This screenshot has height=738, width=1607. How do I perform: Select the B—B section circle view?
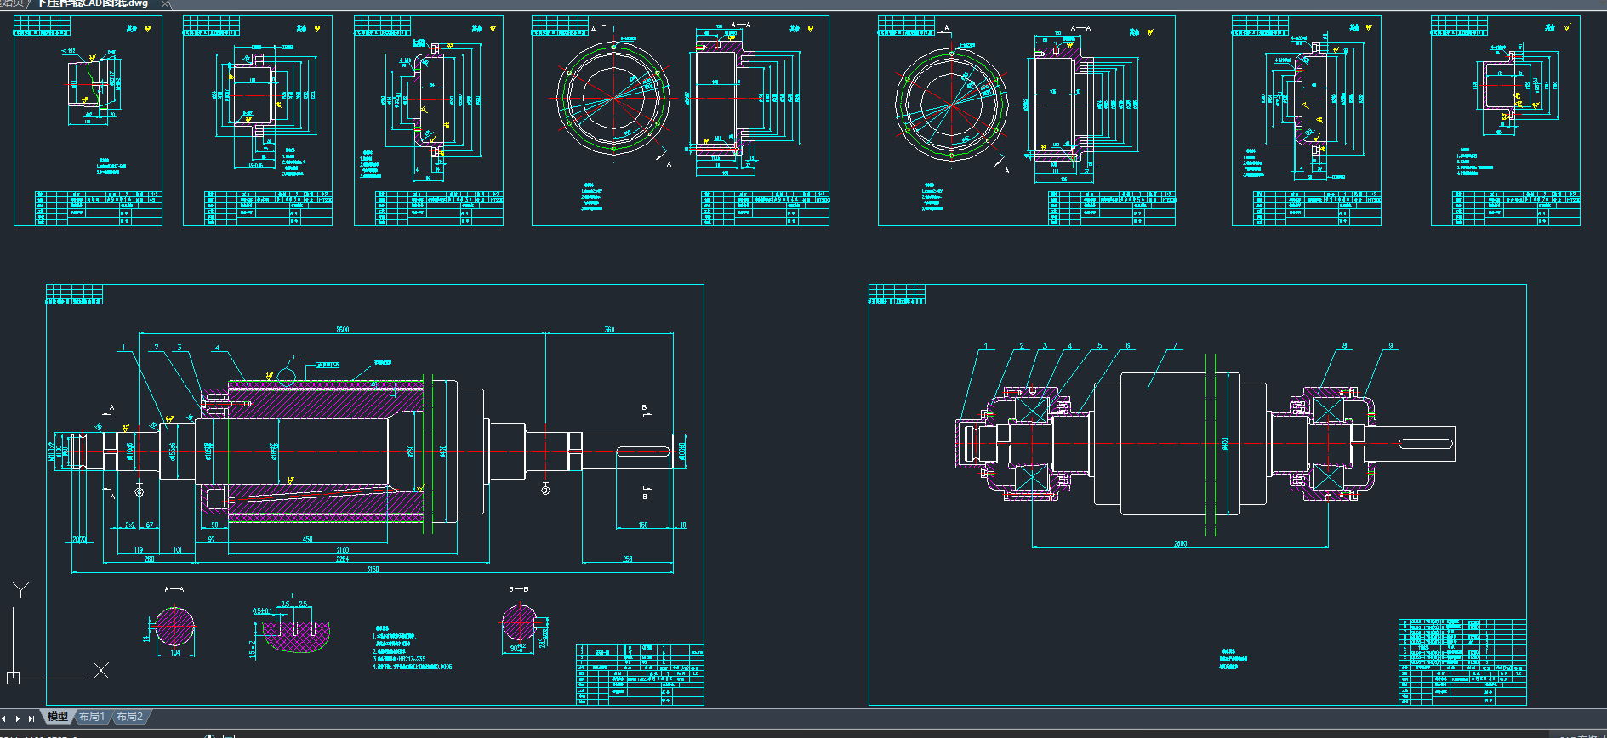point(519,624)
